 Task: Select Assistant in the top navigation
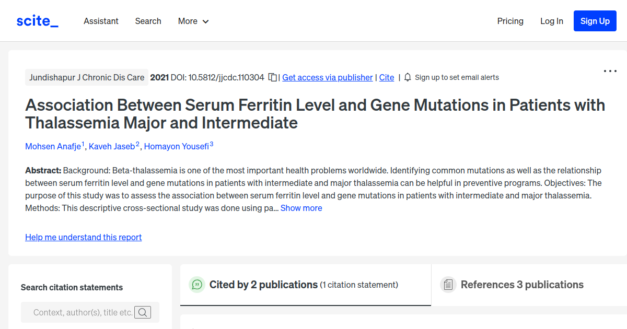(101, 21)
